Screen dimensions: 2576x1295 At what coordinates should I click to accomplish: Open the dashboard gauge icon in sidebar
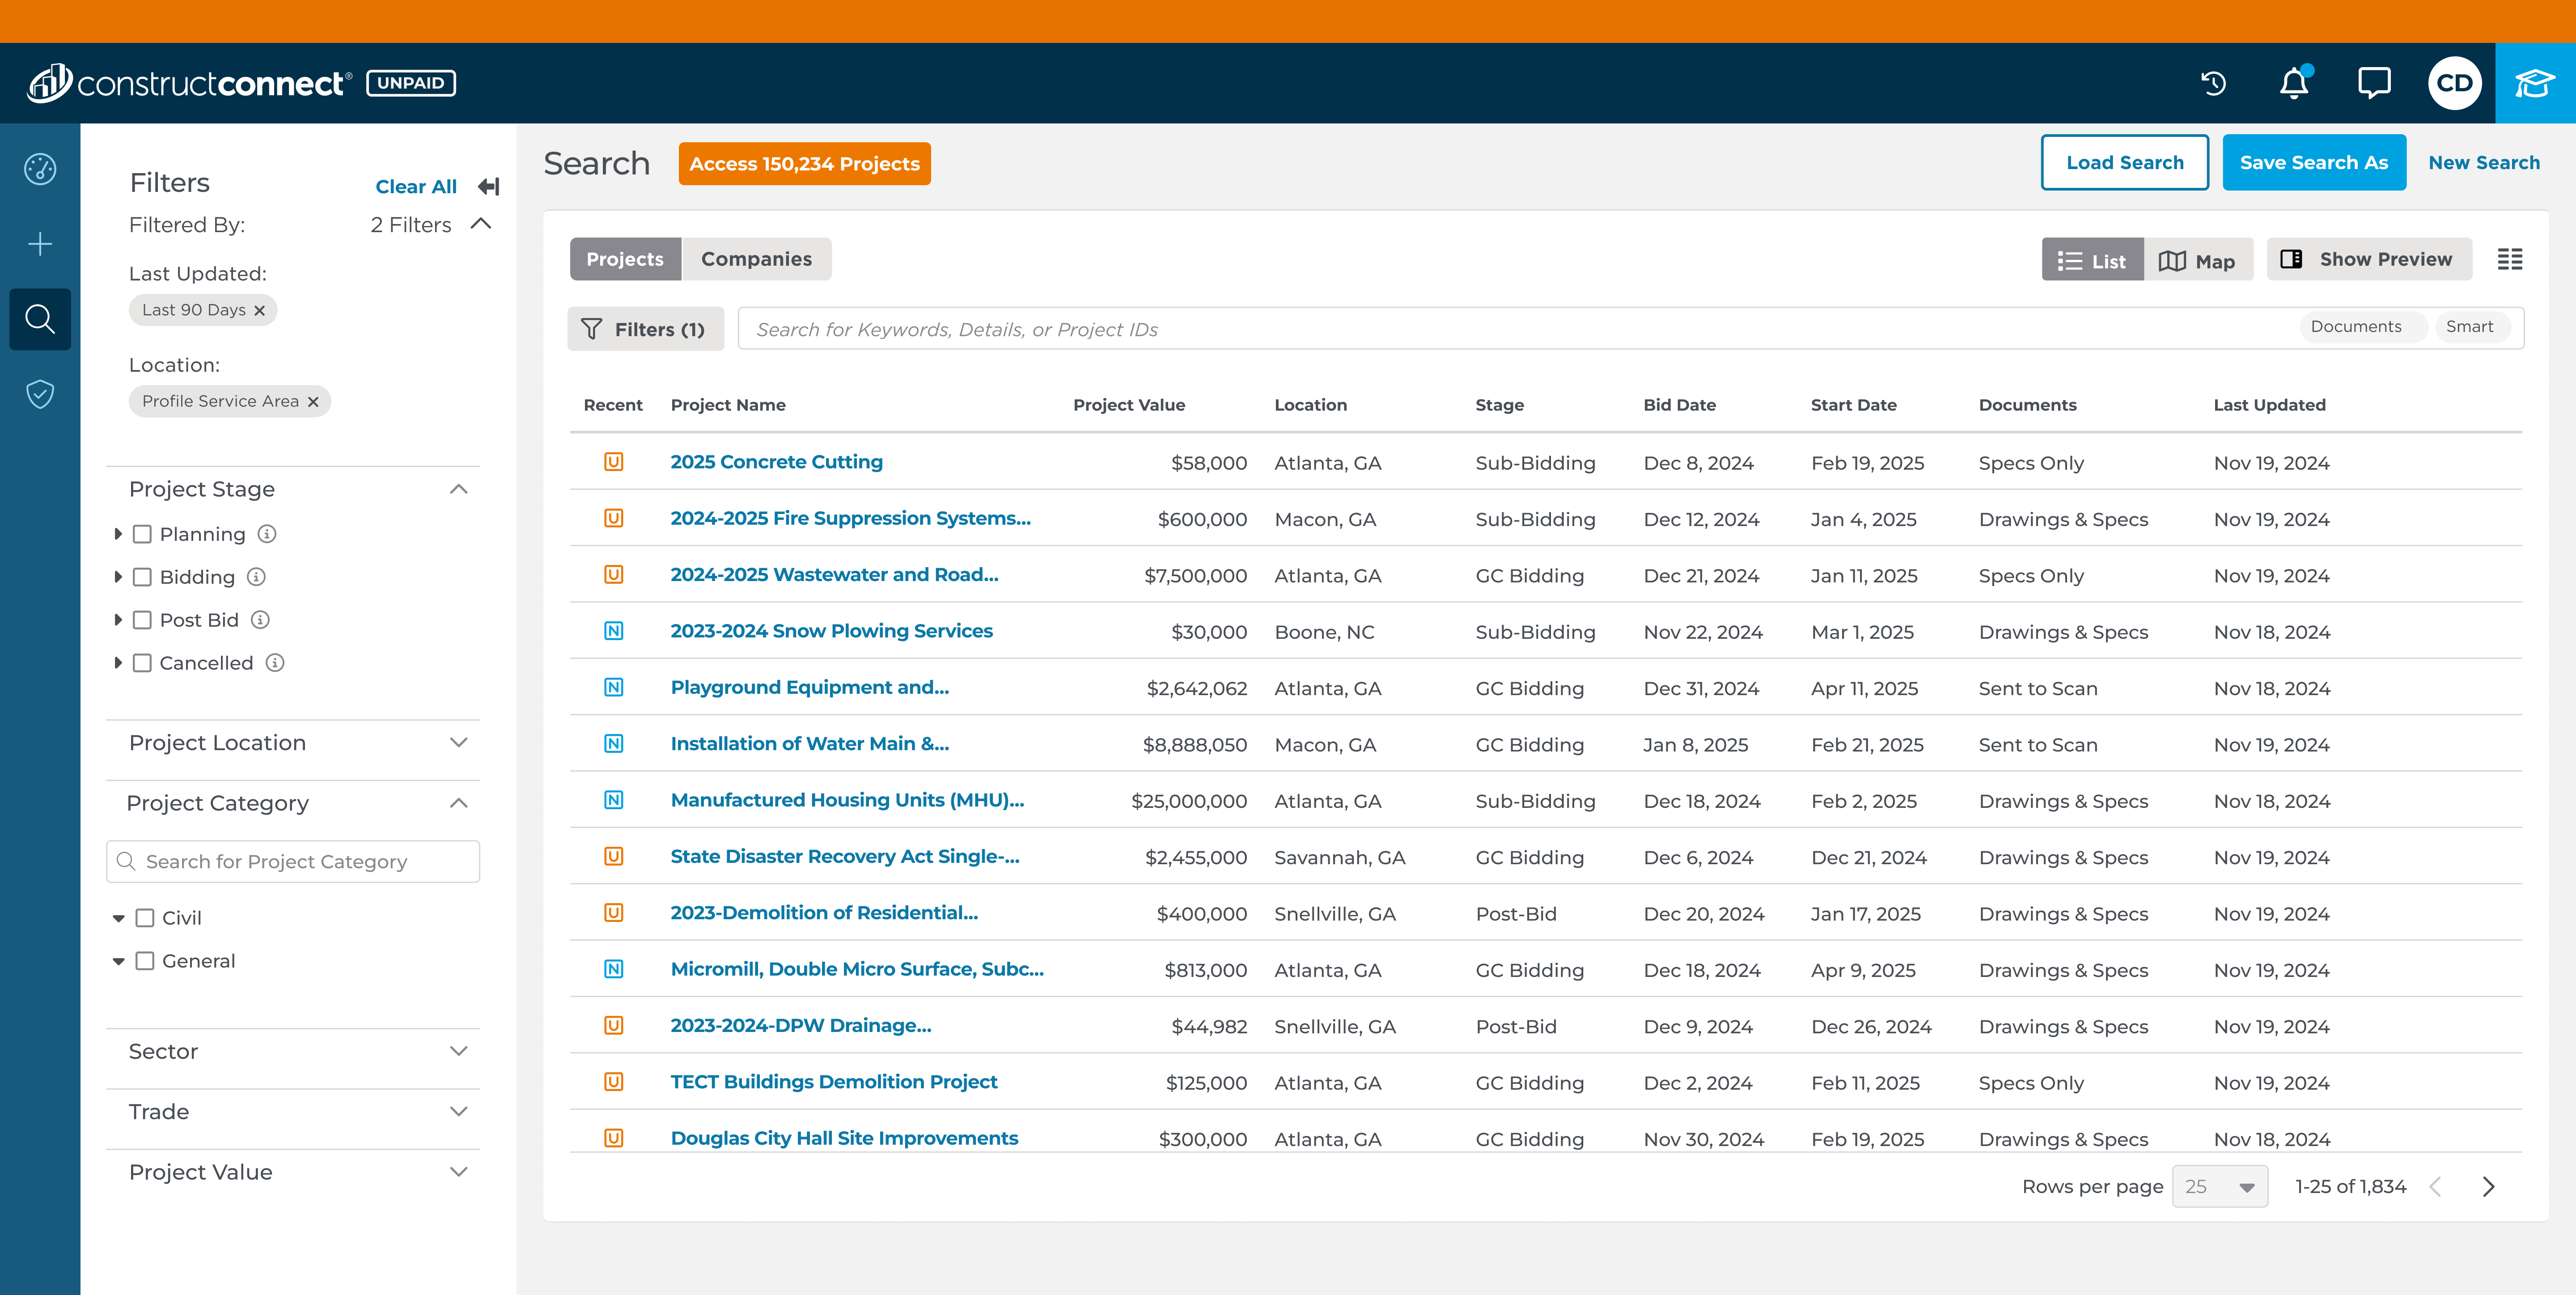pos(40,169)
